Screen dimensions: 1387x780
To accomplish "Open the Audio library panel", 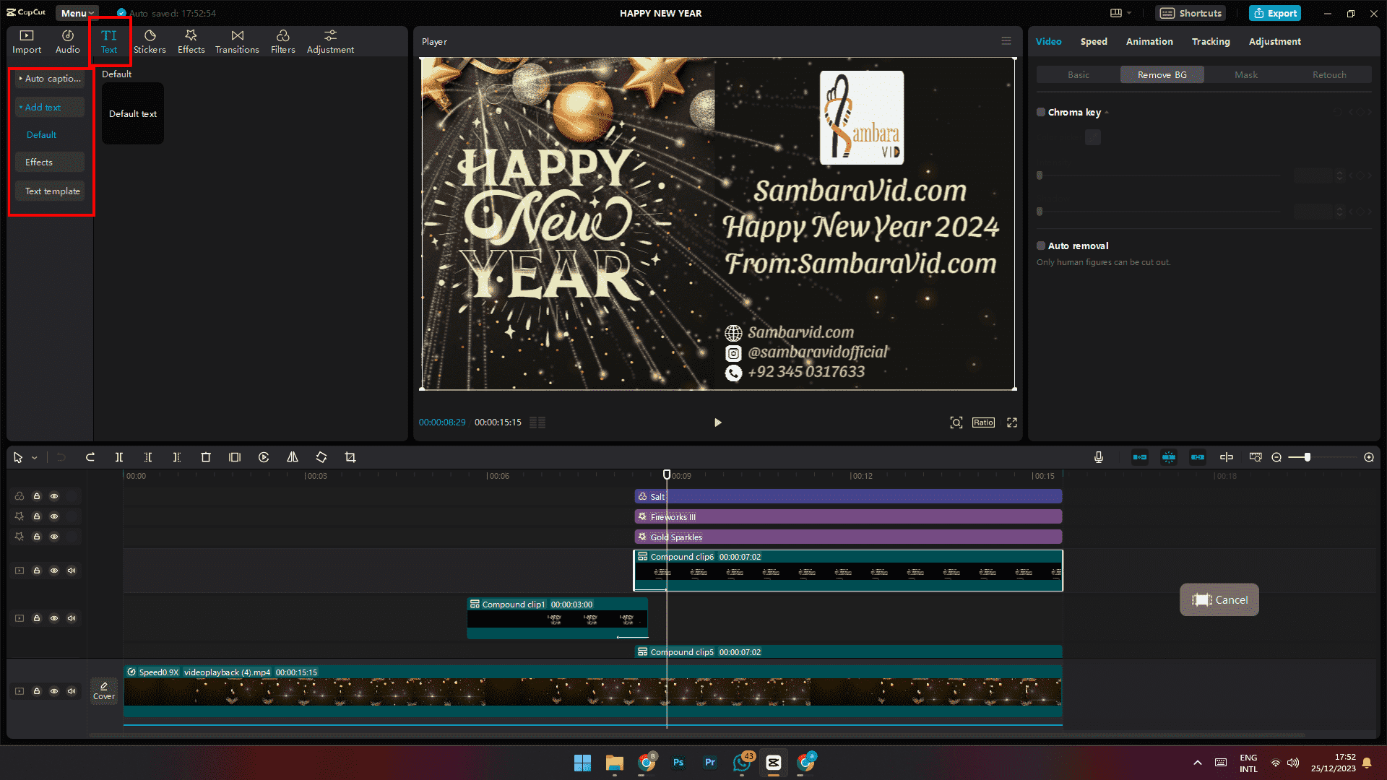I will (67, 42).
